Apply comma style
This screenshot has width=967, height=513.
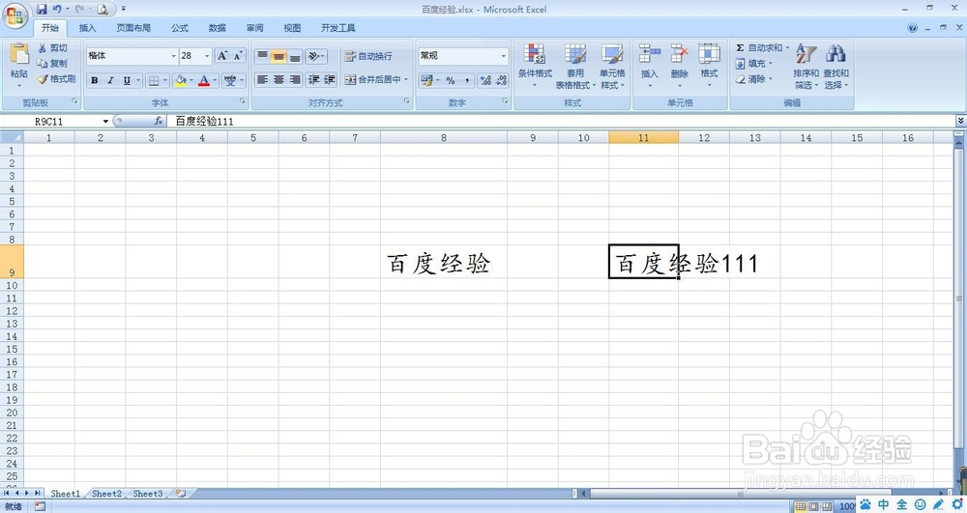467,80
